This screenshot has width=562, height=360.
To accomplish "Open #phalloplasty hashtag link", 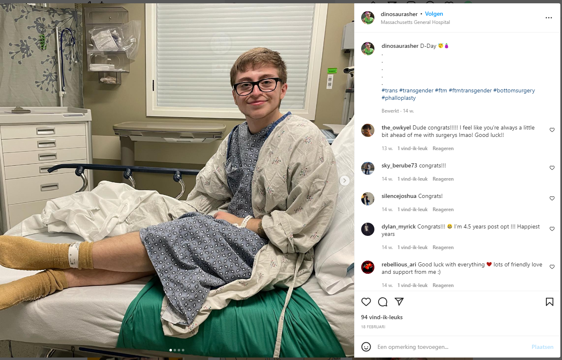I will (399, 98).
